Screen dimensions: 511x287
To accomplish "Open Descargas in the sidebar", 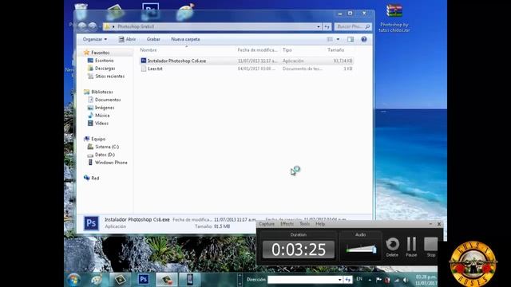I will [105, 69].
